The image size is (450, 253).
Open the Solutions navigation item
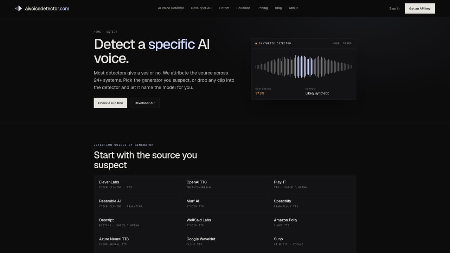243,8
